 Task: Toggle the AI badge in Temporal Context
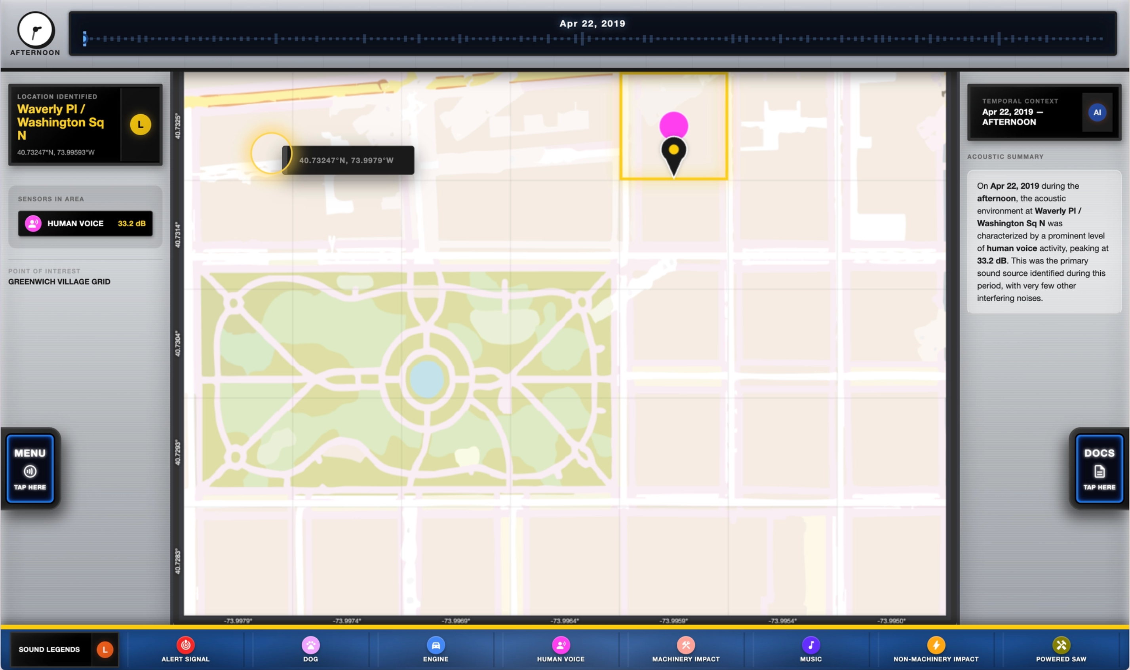(x=1097, y=112)
